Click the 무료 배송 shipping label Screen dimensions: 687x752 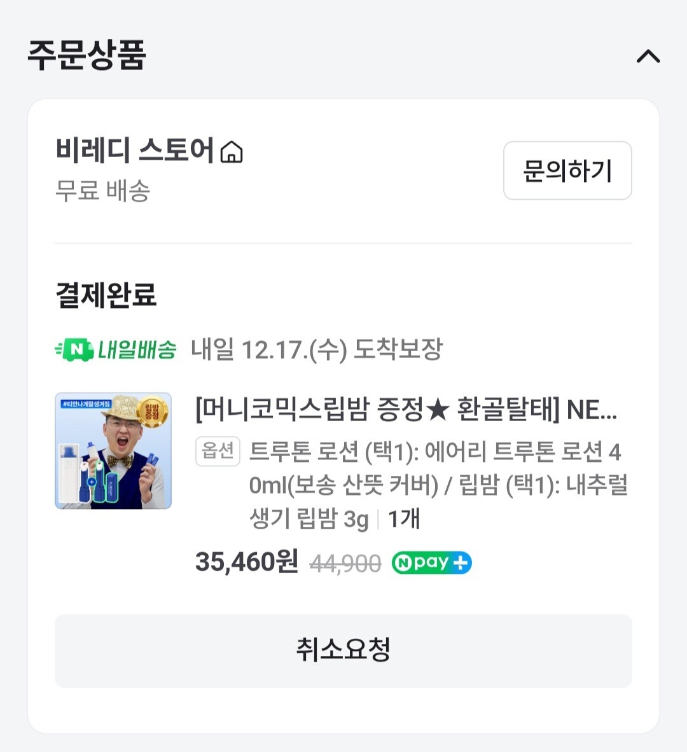103,190
